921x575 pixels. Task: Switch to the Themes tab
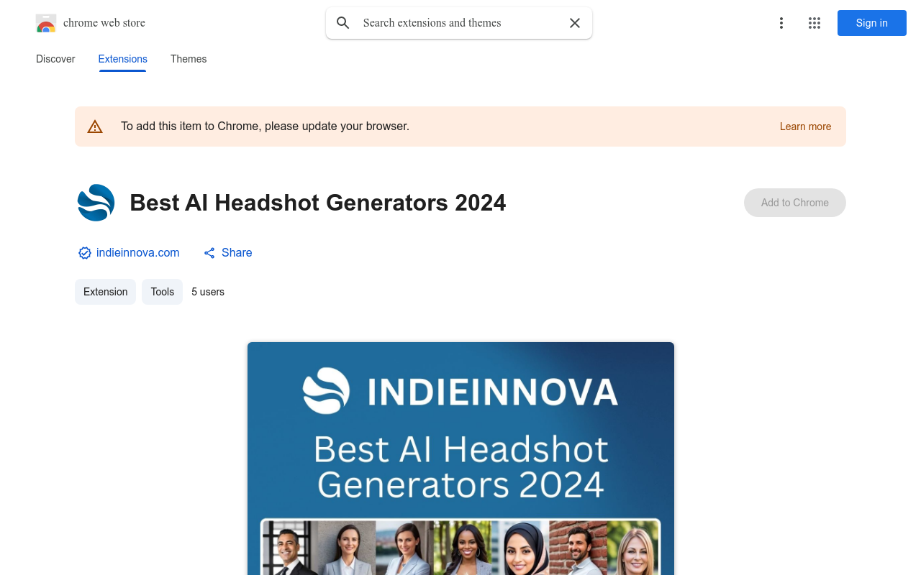tap(189, 59)
